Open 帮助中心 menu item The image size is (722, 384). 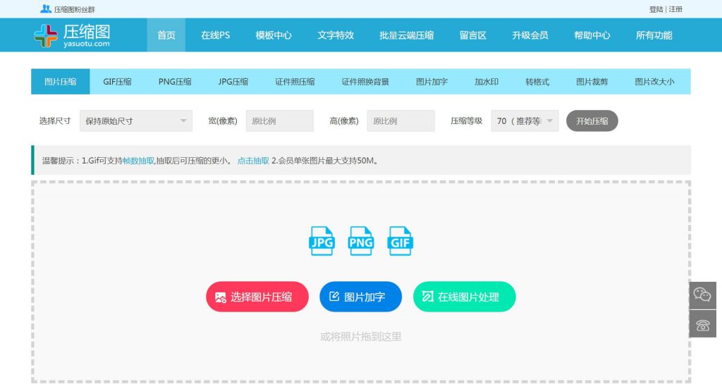tap(592, 35)
